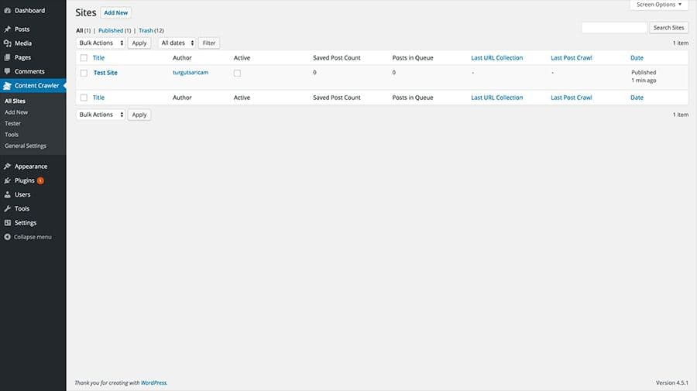697x391 pixels.
Task: Check the select-all box in table header
Action: point(84,58)
